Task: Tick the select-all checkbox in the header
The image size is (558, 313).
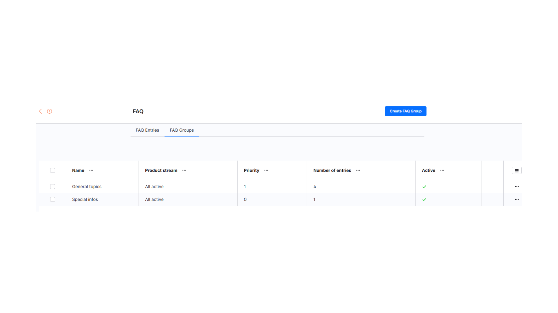Action: point(53,170)
